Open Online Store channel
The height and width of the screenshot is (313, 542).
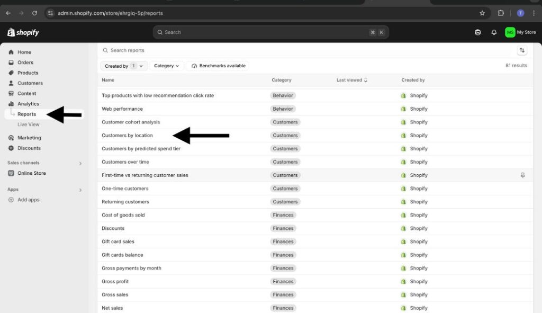pyautogui.click(x=31, y=173)
